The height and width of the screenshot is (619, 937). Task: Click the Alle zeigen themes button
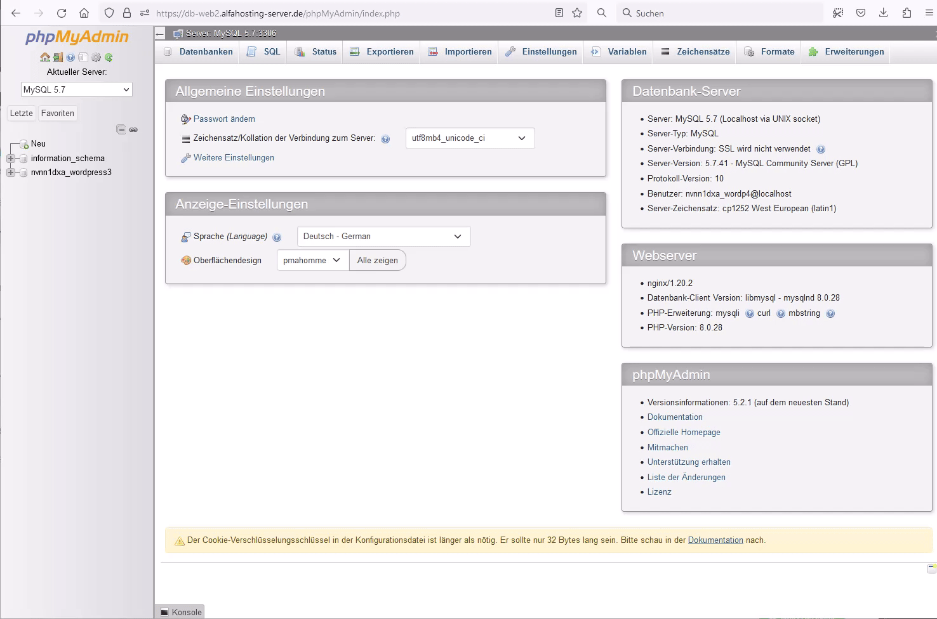378,260
